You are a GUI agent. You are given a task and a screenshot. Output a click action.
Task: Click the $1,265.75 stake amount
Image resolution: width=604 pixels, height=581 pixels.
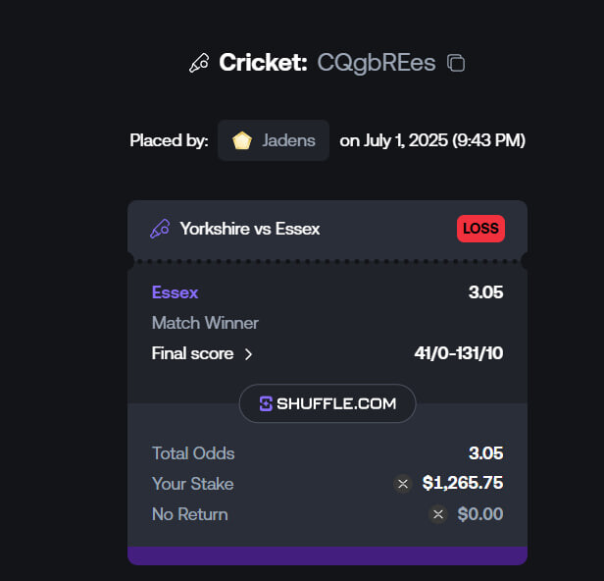click(463, 483)
